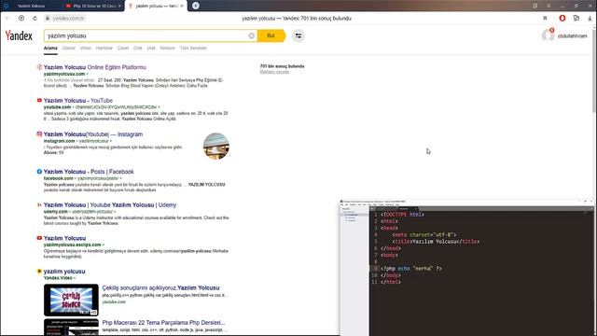Reload the page with refresh icon
Screen dimensions: 597x336
pyautogui.click(x=35, y=18)
